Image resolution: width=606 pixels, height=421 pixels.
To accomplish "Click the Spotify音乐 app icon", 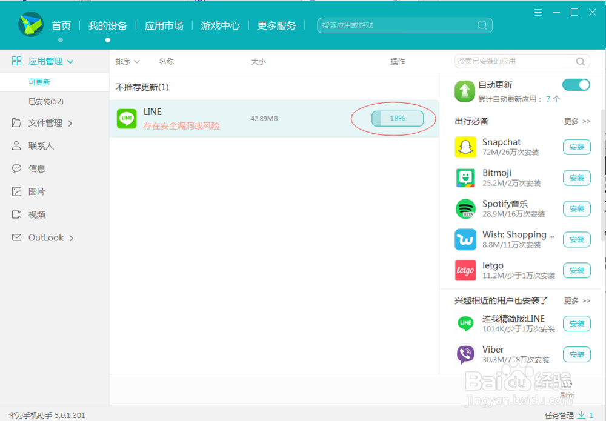I will click(465, 208).
